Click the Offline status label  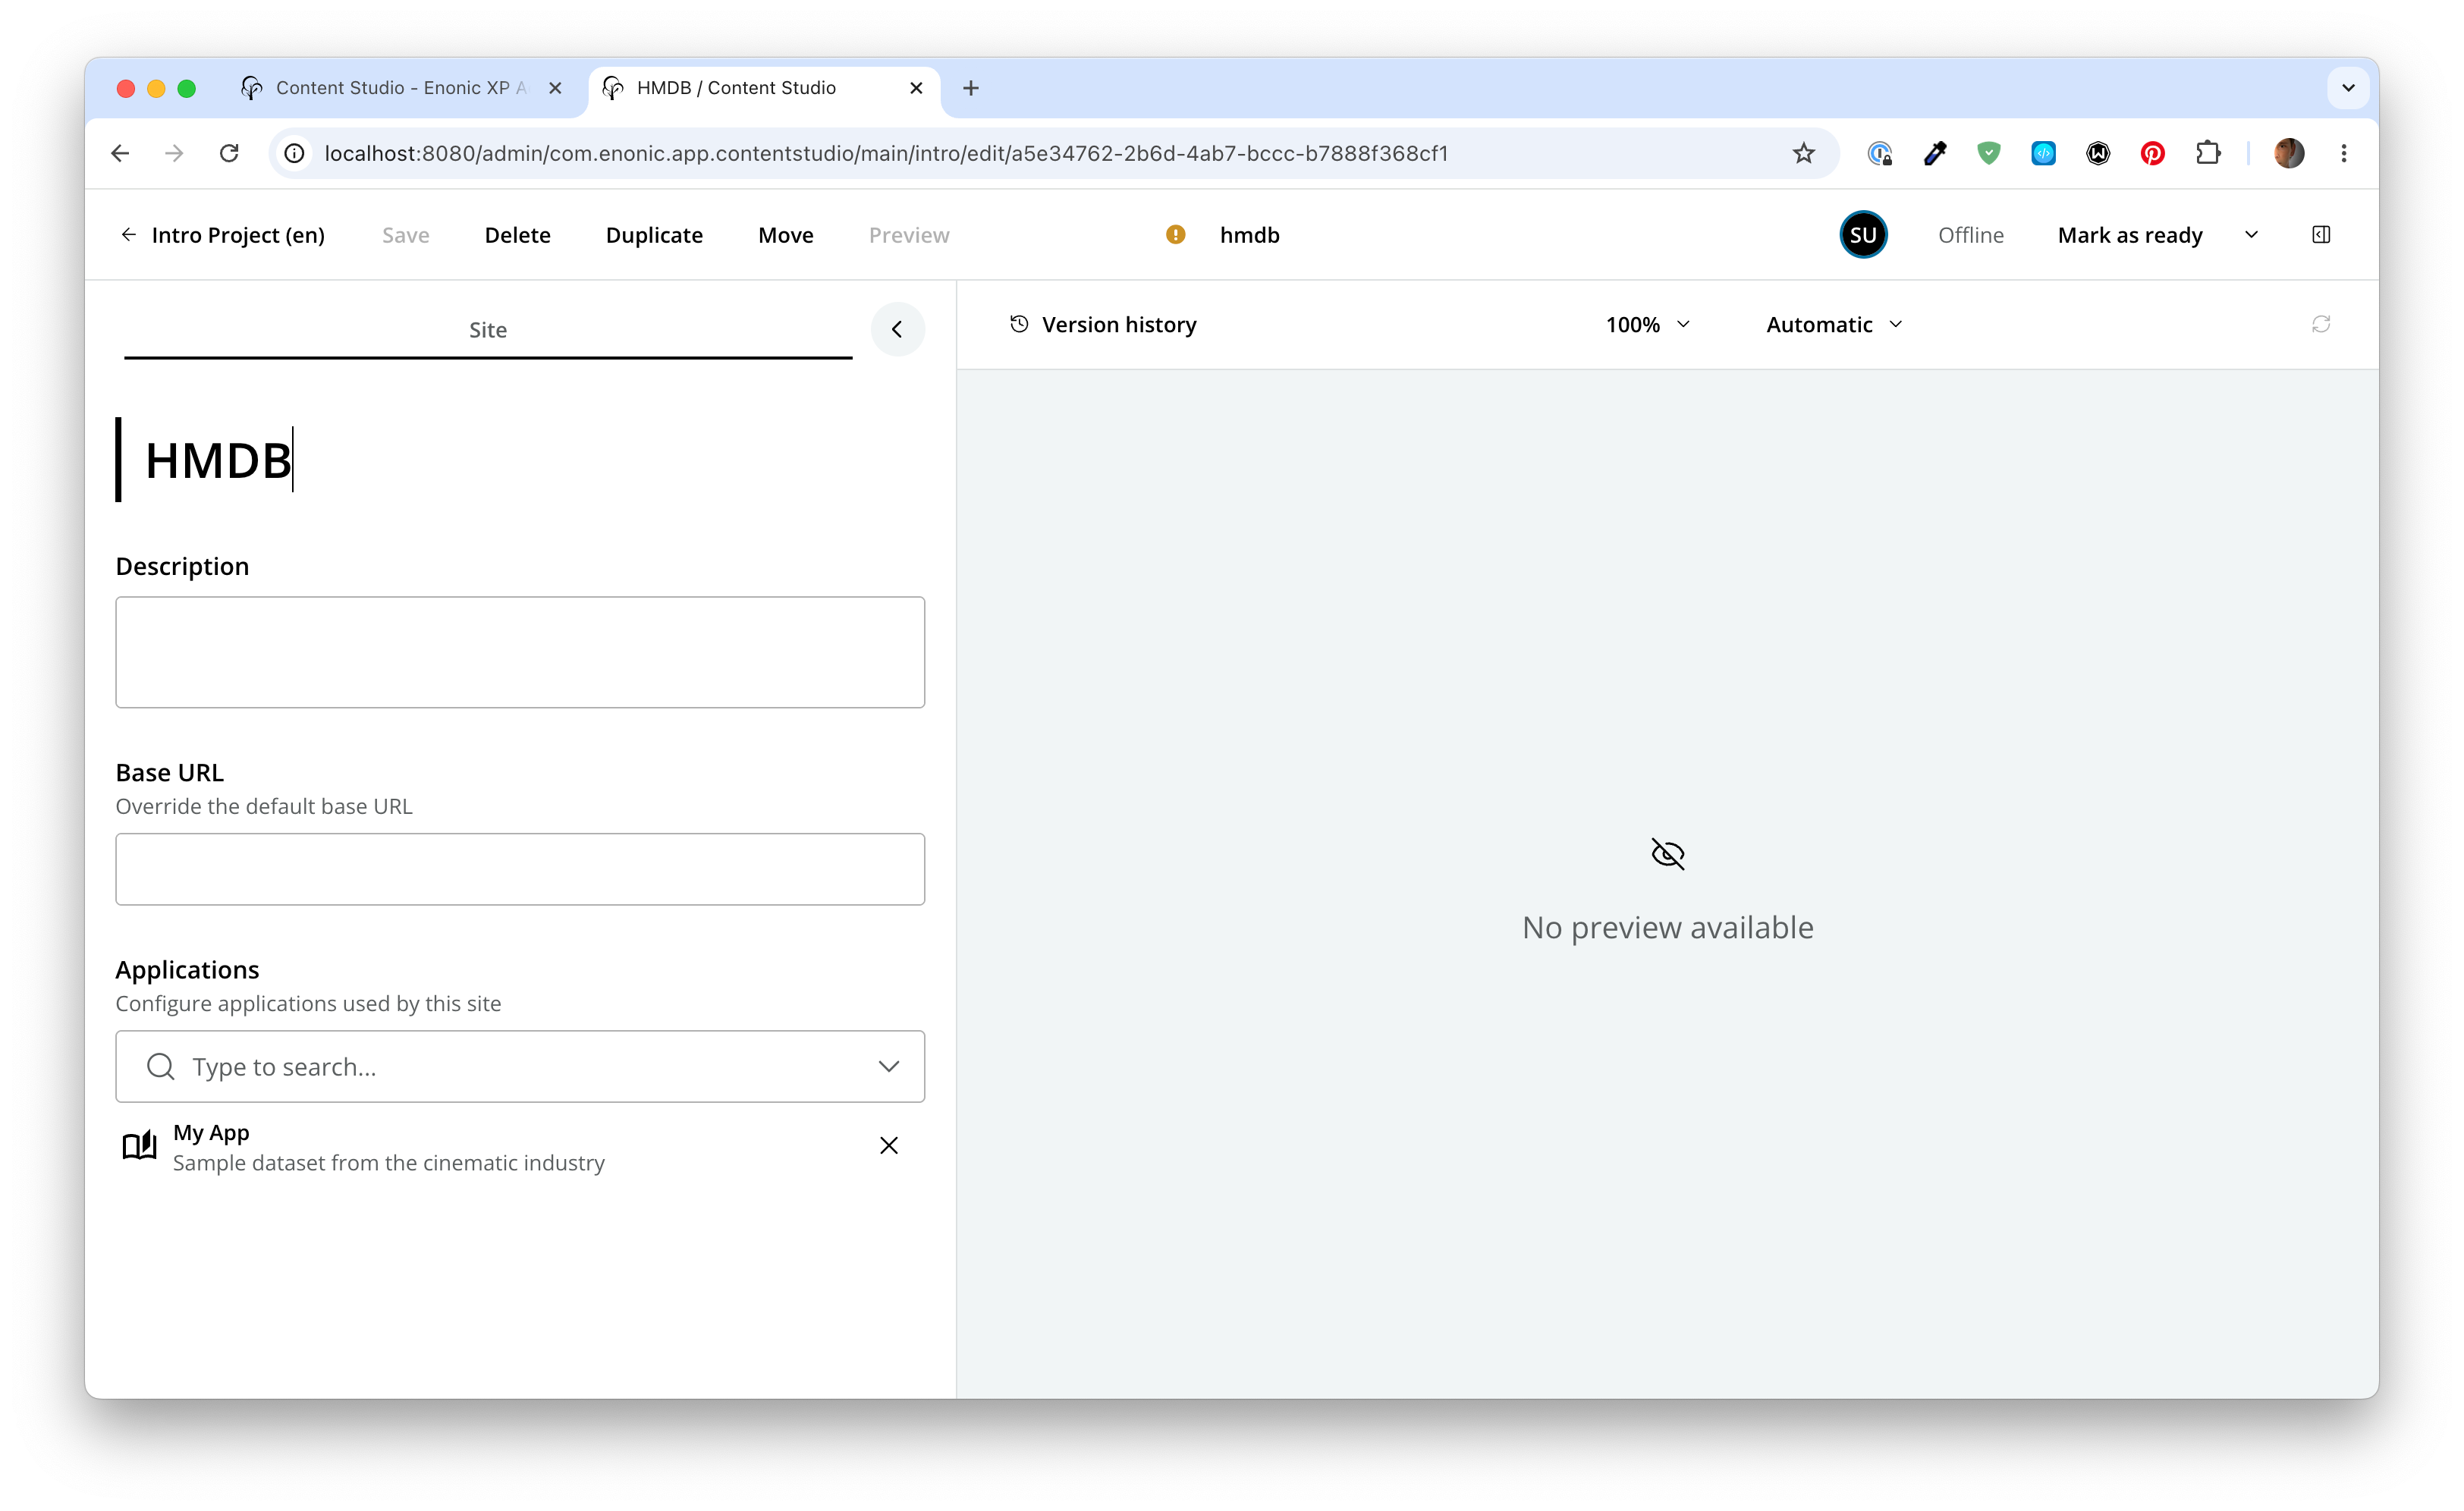[x=1970, y=235]
